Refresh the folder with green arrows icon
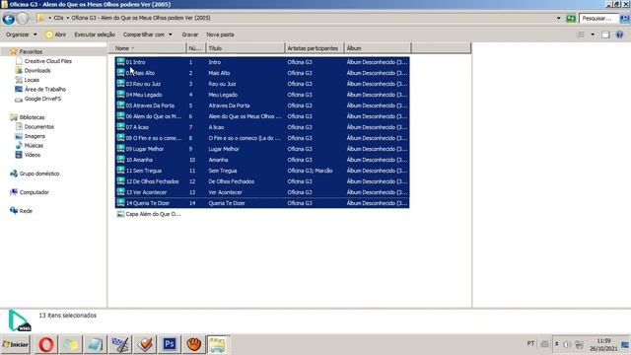631x355 pixels. coord(571,18)
